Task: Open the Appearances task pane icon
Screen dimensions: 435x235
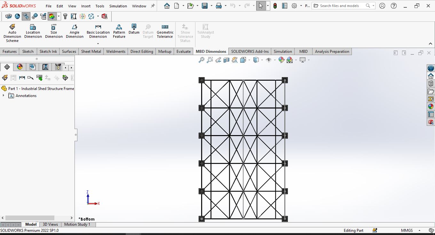Action: click(x=431, y=107)
